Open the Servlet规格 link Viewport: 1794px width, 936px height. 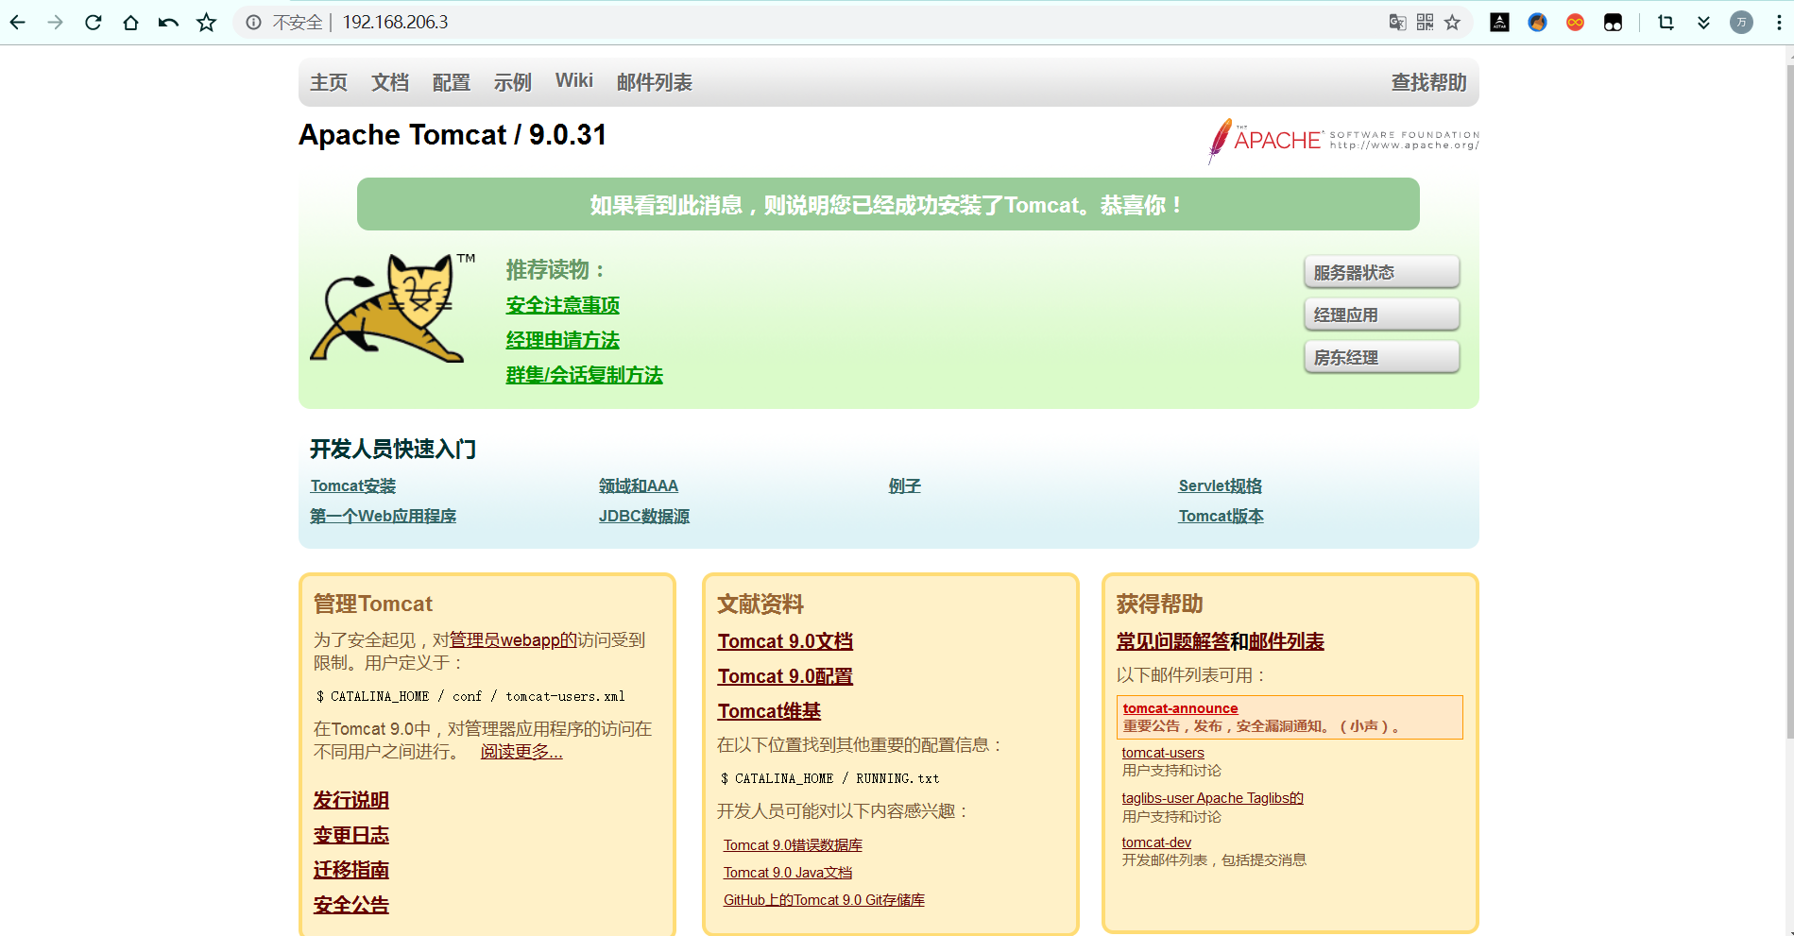point(1221,485)
